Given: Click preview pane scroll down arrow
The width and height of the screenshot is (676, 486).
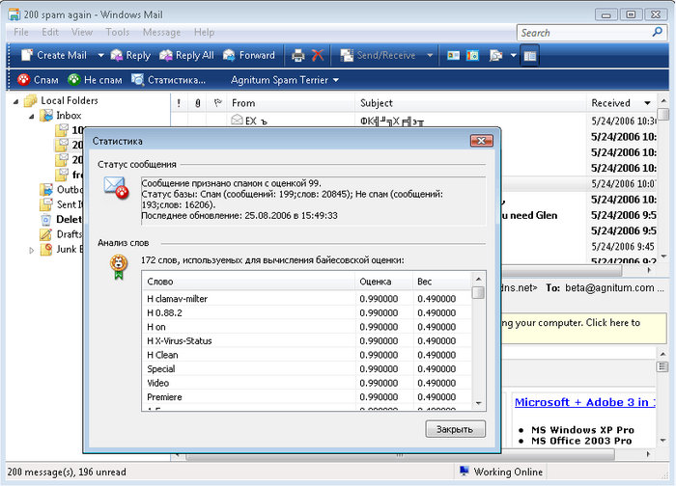Looking at the screenshot, I should [x=663, y=441].
